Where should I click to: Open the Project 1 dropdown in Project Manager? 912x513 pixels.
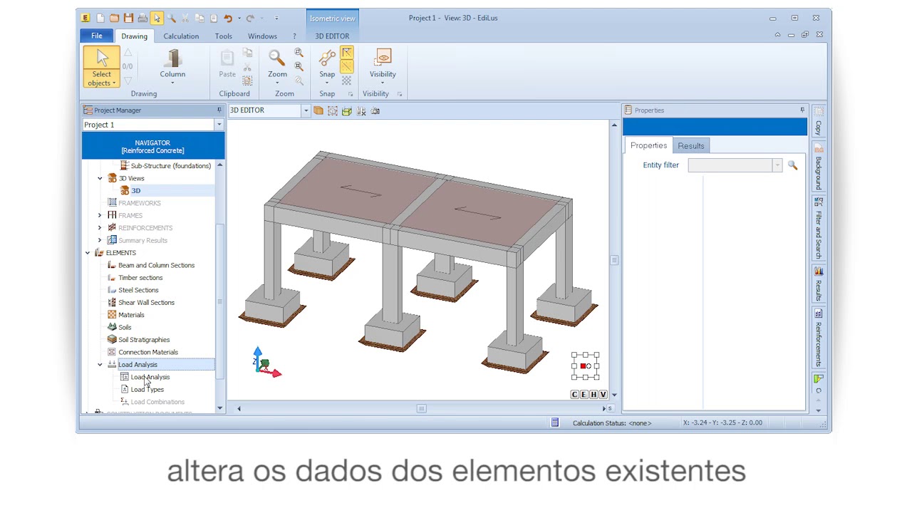click(x=219, y=125)
